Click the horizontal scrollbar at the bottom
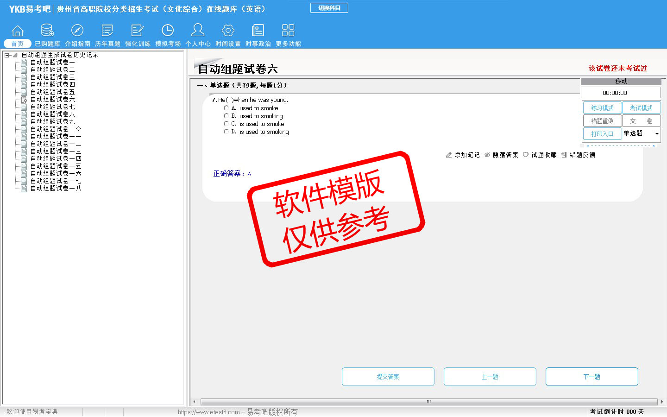The height and width of the screenshot is (417, 667). pos(428,402)
